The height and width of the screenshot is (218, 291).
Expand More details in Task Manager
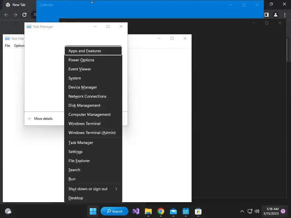click(x=40, y=118)
